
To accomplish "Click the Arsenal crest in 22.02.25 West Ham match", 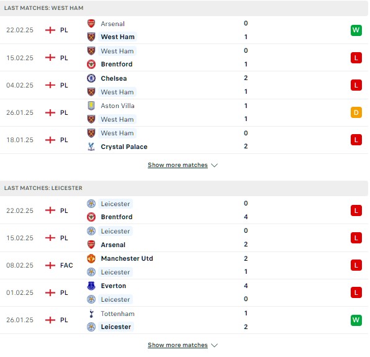I will click(x=91, y=24).
